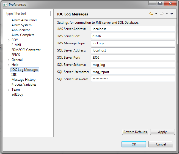Confirm settings with OK button

134,144
